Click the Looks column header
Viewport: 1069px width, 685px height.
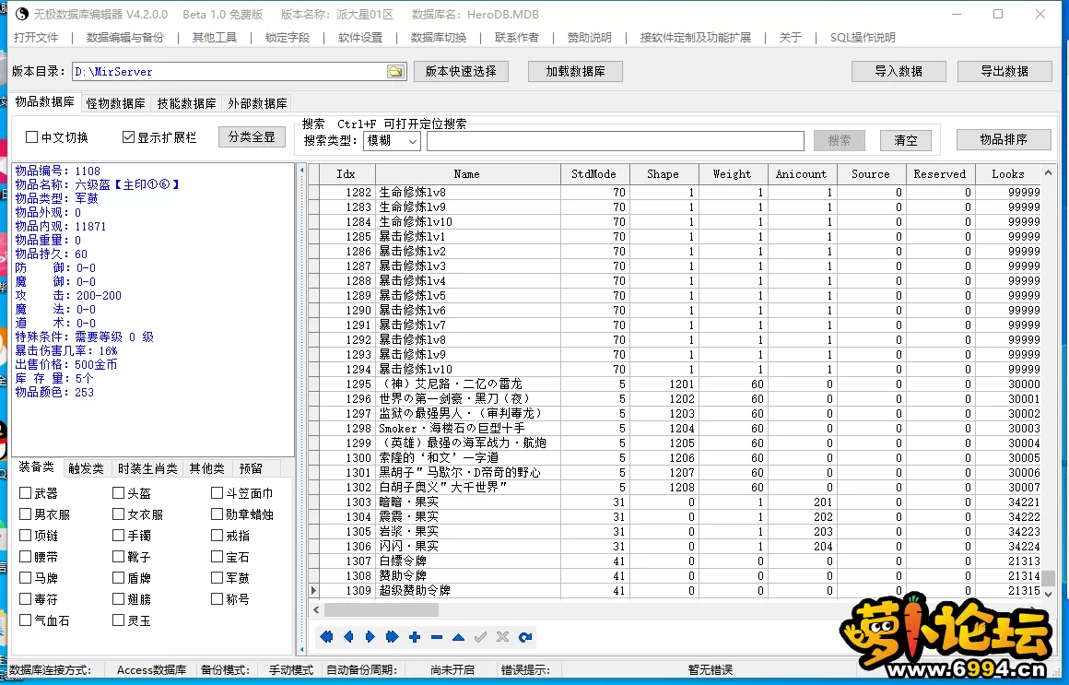(x=1007, y=174)
